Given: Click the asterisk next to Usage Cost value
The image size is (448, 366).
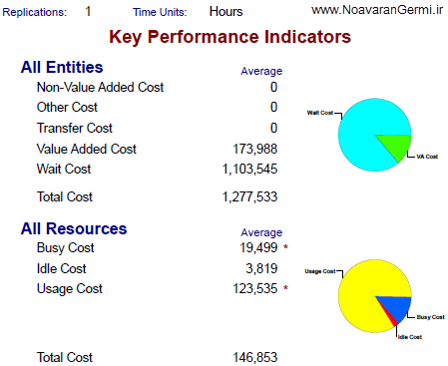Looking at the screenshot, I should pos(285,288).
